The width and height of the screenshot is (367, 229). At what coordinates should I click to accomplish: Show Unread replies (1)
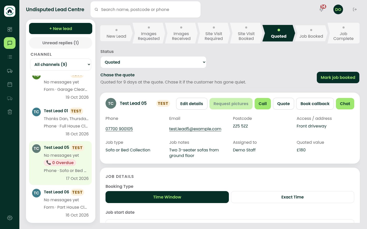(61, 43)
